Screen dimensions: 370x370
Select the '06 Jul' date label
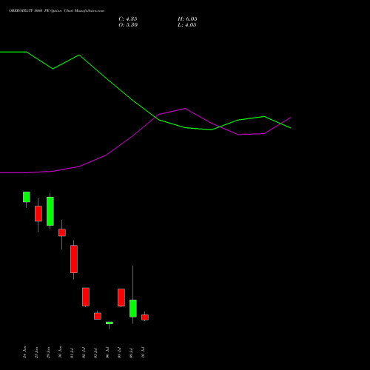(x=107, y=353)
